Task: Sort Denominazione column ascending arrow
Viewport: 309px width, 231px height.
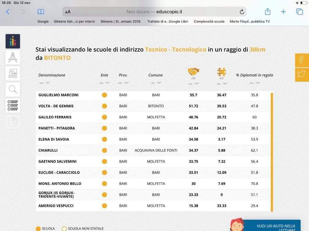Action: (42, 83)
